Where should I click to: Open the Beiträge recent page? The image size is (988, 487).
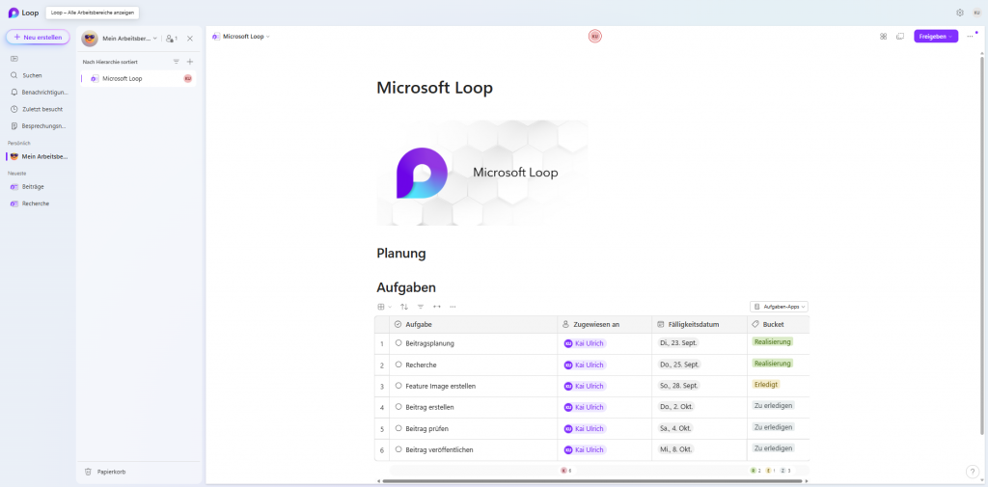tap(33, 186)
